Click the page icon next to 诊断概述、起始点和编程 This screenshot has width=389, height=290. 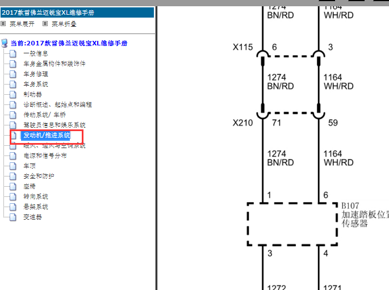point(13,104)
